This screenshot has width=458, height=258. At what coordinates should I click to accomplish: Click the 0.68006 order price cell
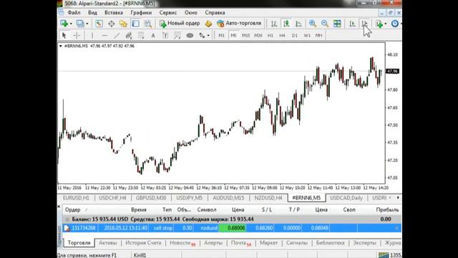pyautogui.click(x=233, y=228)
